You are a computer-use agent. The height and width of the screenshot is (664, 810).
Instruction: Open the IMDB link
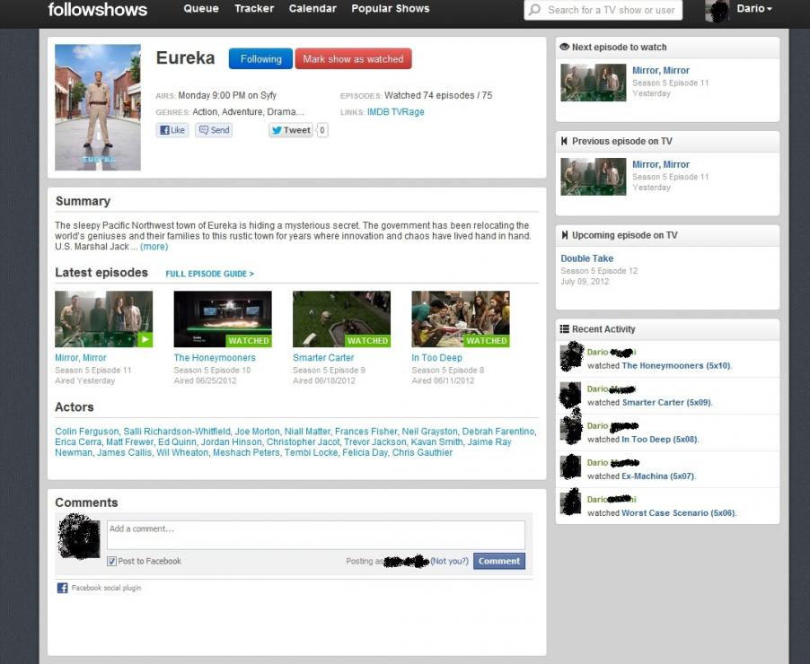[378, 112]
